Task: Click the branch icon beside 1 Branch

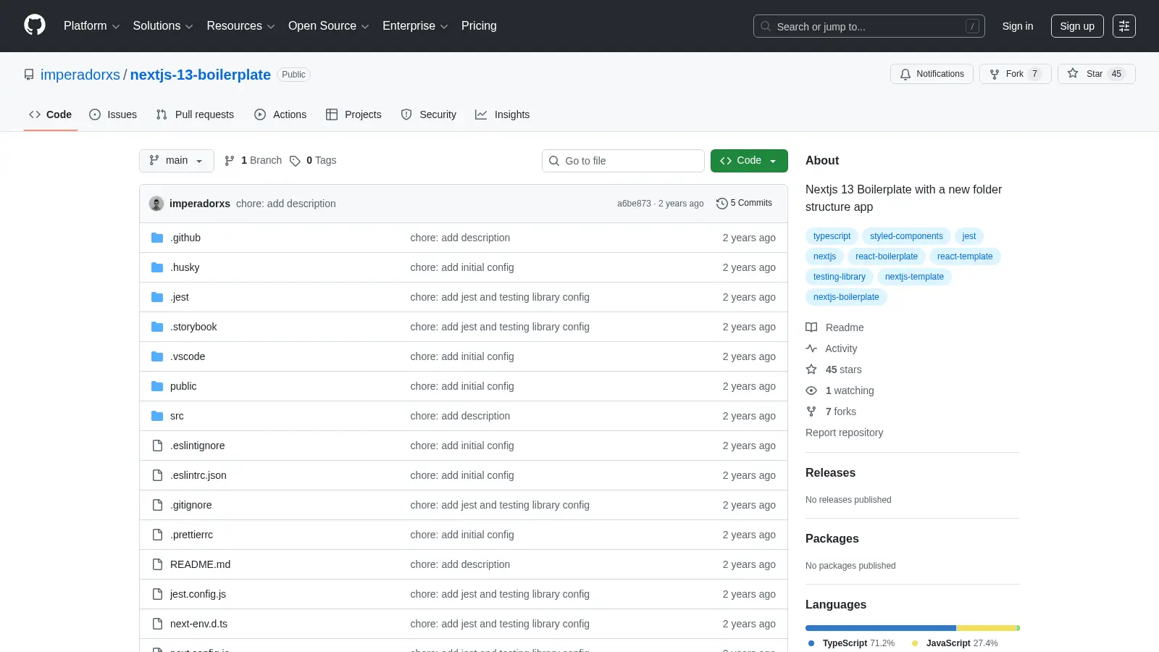Action: pos(230,161)
